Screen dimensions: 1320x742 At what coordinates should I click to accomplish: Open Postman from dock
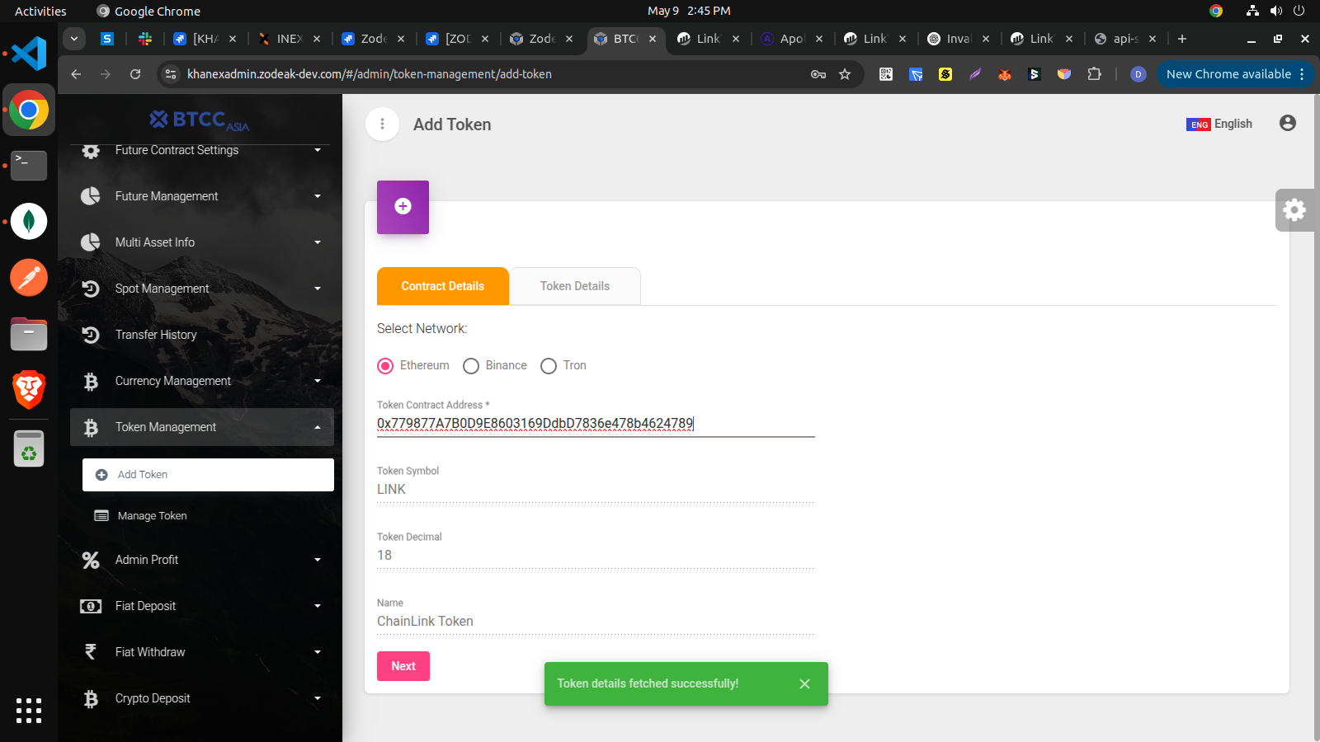click(29, 278)
